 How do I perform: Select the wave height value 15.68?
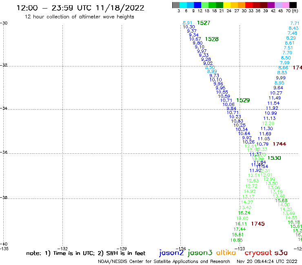pyautogui.click(x=282, y=201)
